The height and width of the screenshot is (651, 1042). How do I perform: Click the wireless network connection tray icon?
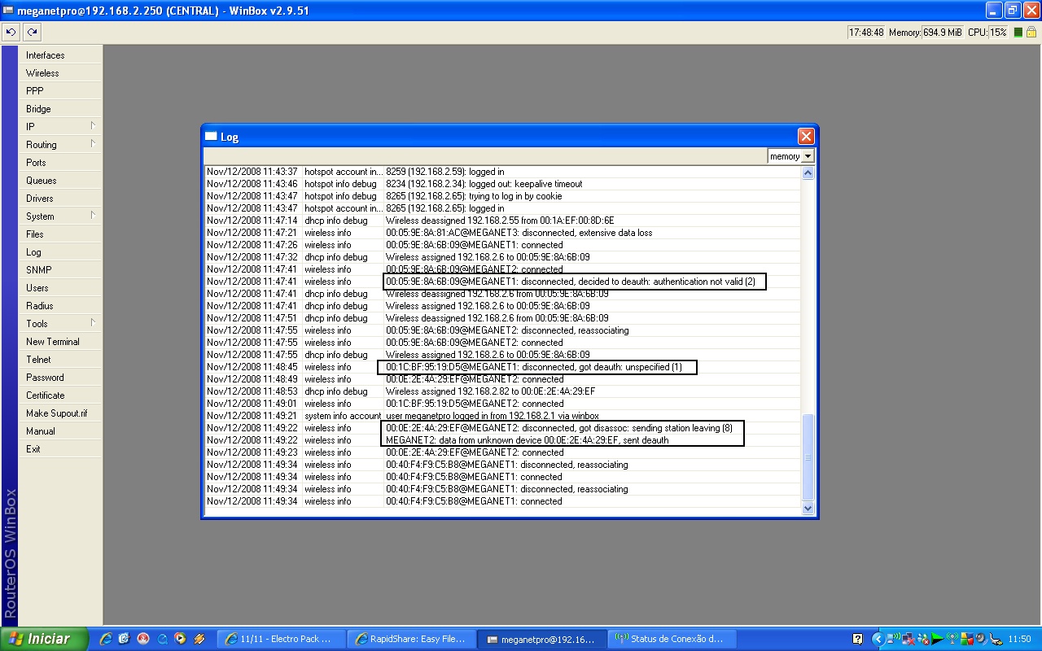point(893,639)
